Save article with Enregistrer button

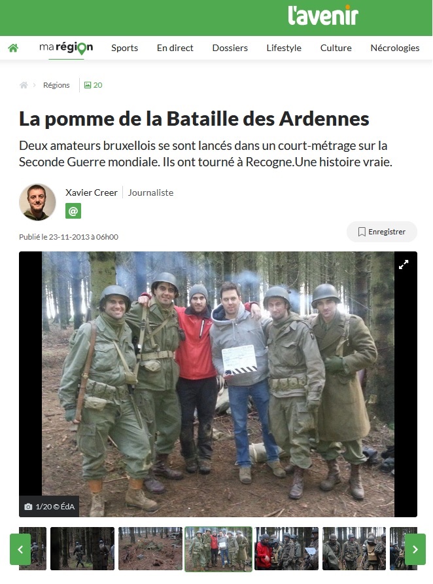[x=382, y=232]
